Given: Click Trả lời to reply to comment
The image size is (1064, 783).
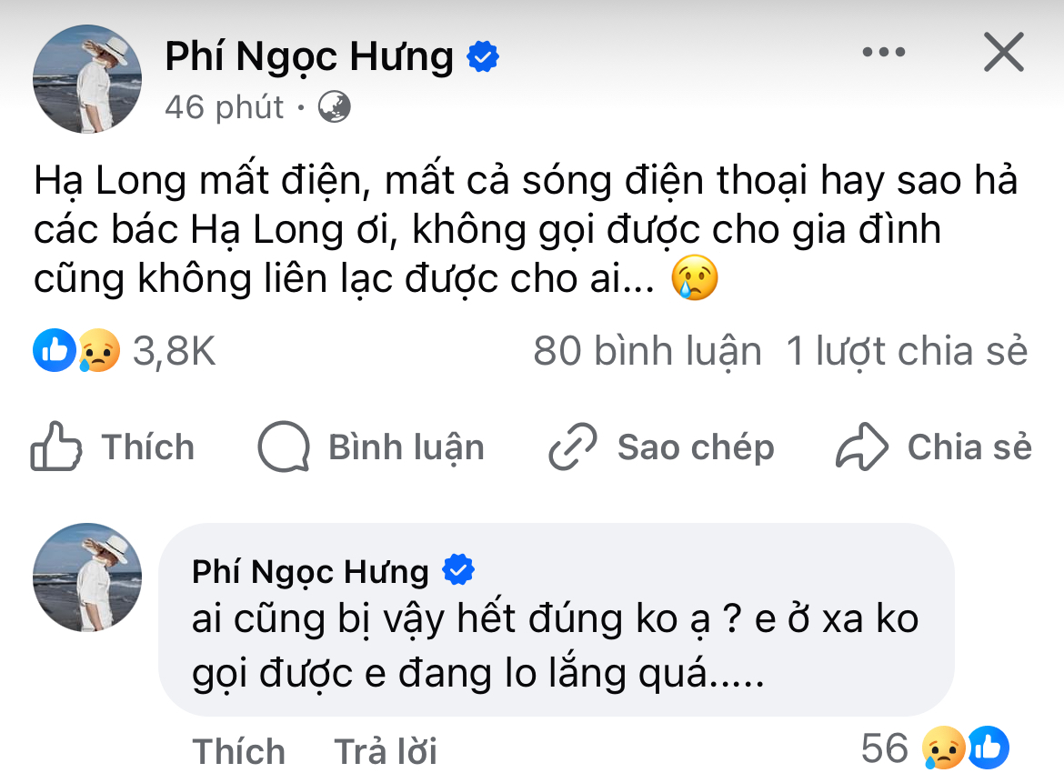Looking at the screenshot, I should [x=386, y=751].
